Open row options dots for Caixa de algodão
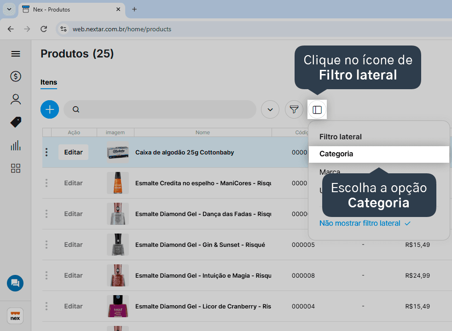 click(46, 152)
